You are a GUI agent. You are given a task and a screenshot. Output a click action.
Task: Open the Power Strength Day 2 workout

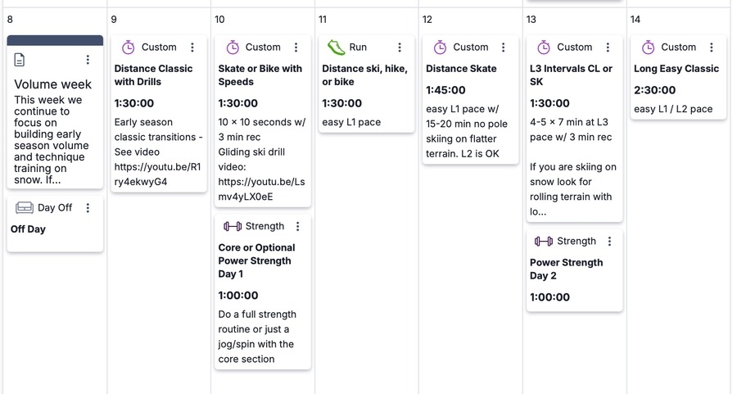[566, 269]
